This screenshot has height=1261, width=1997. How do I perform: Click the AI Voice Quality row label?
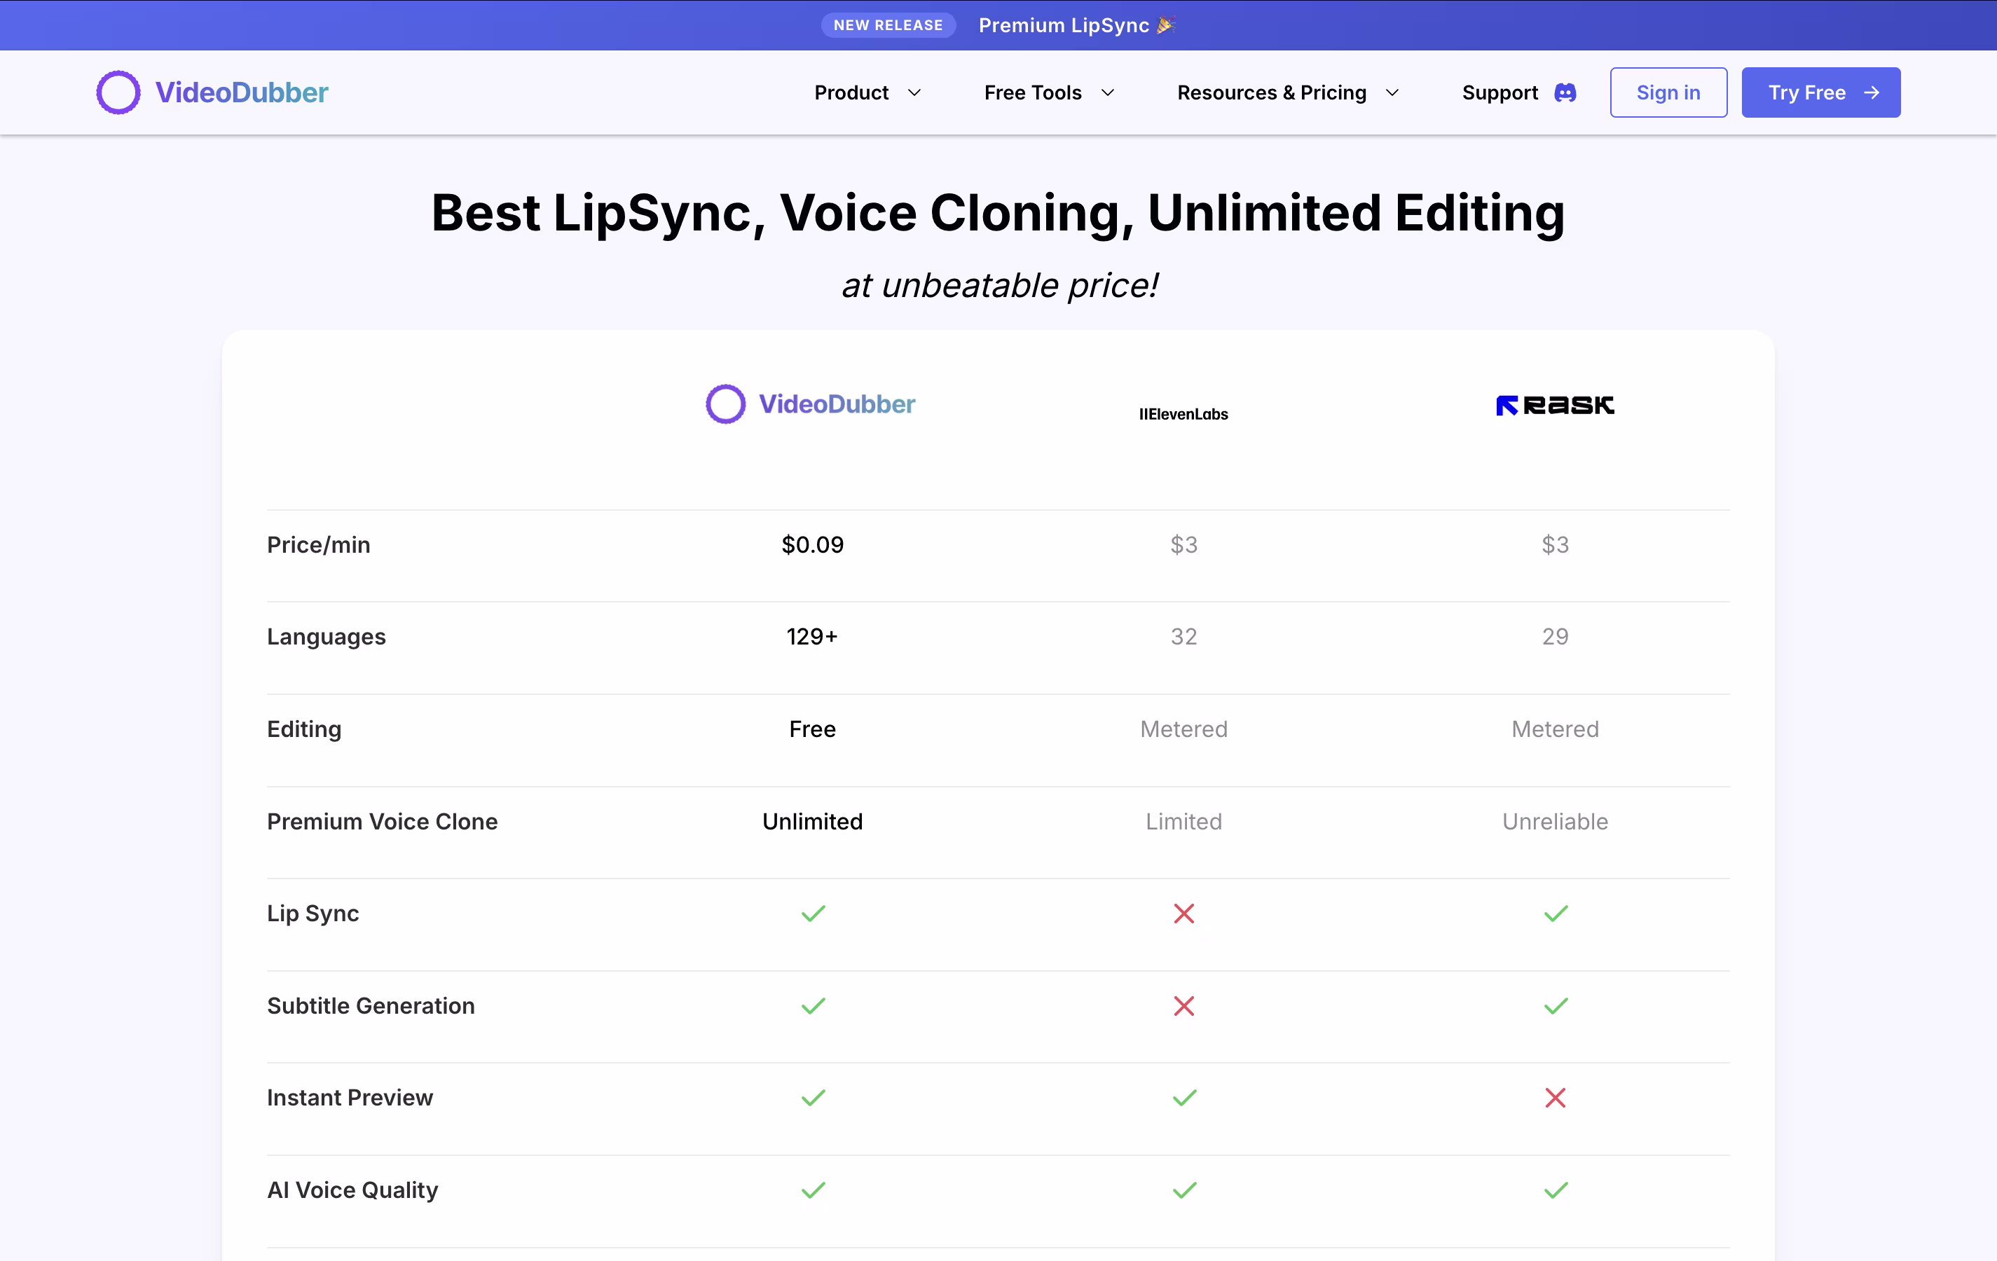click(352, 1190)
